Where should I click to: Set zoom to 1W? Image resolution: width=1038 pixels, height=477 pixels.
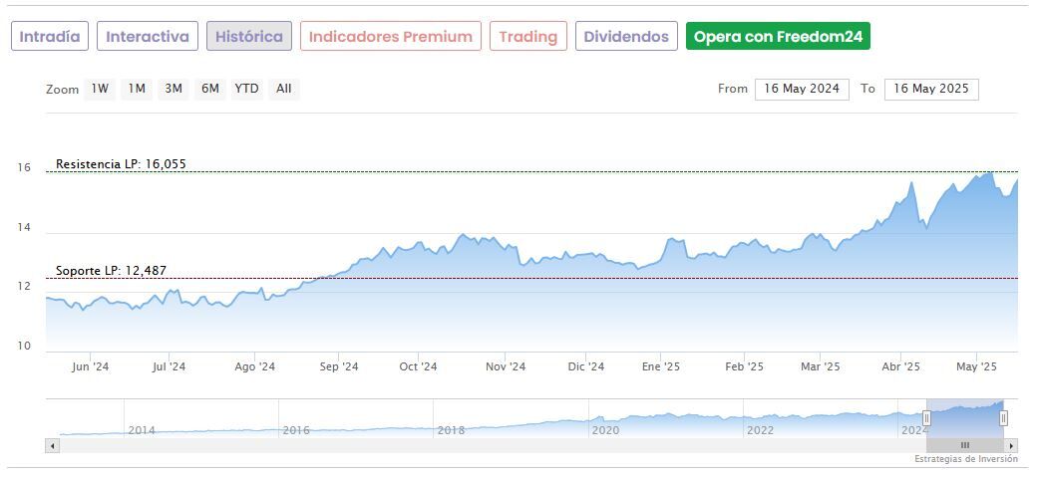pos(100,89)
